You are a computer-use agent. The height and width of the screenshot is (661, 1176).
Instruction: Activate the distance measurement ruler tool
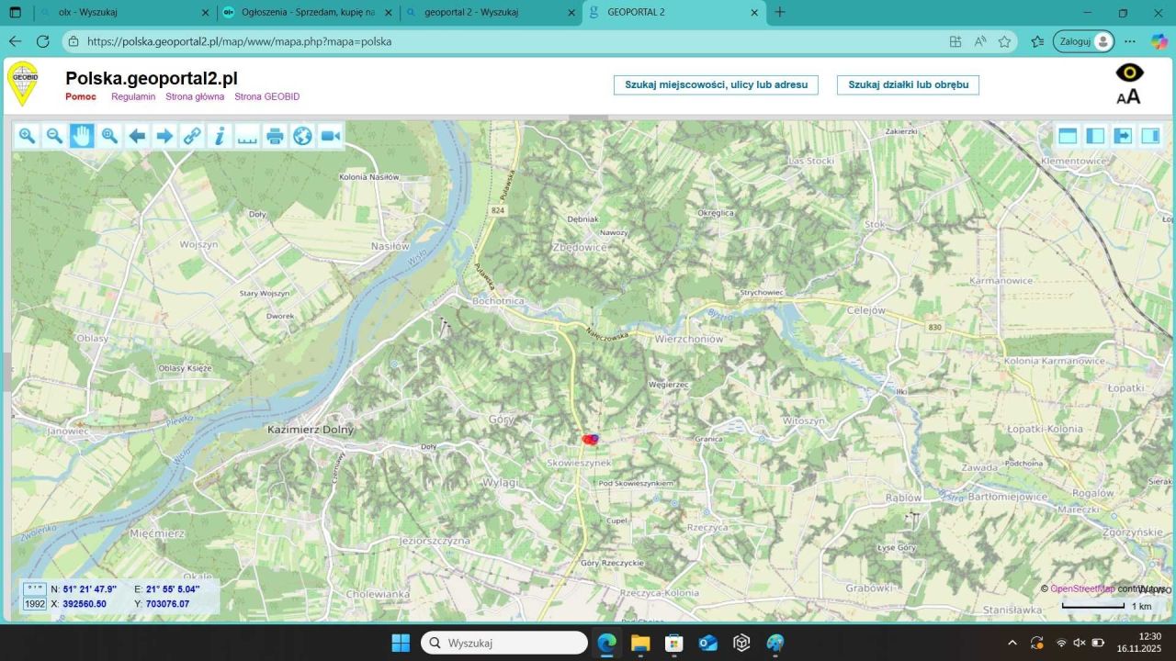click(247, 136)
